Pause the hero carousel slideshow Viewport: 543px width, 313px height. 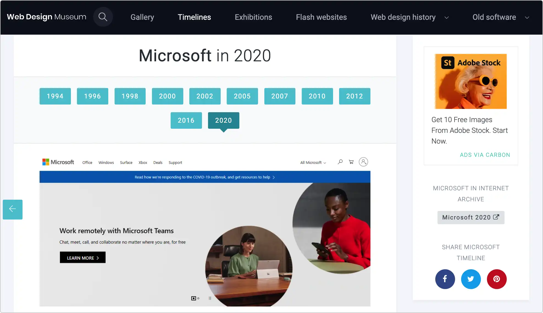[210, 298]
